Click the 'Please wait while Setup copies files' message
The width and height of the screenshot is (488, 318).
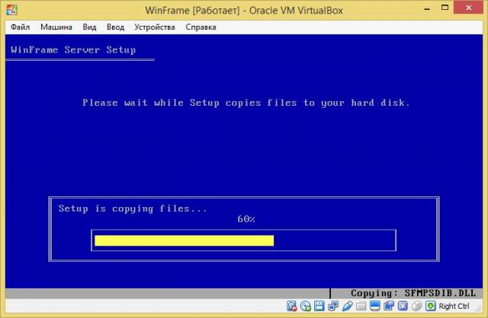pyautogui.click(x=246, y=103)
